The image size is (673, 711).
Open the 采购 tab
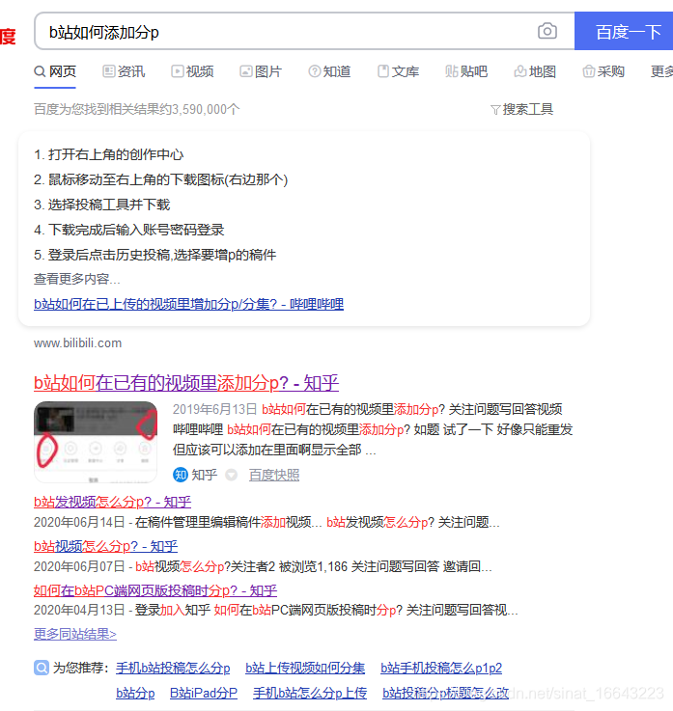[x=603, y=71]
